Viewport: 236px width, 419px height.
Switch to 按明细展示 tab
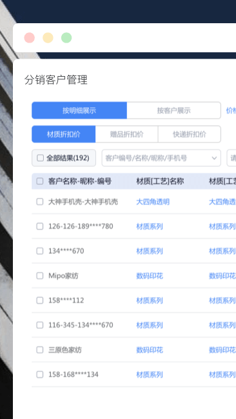[79, 110]
